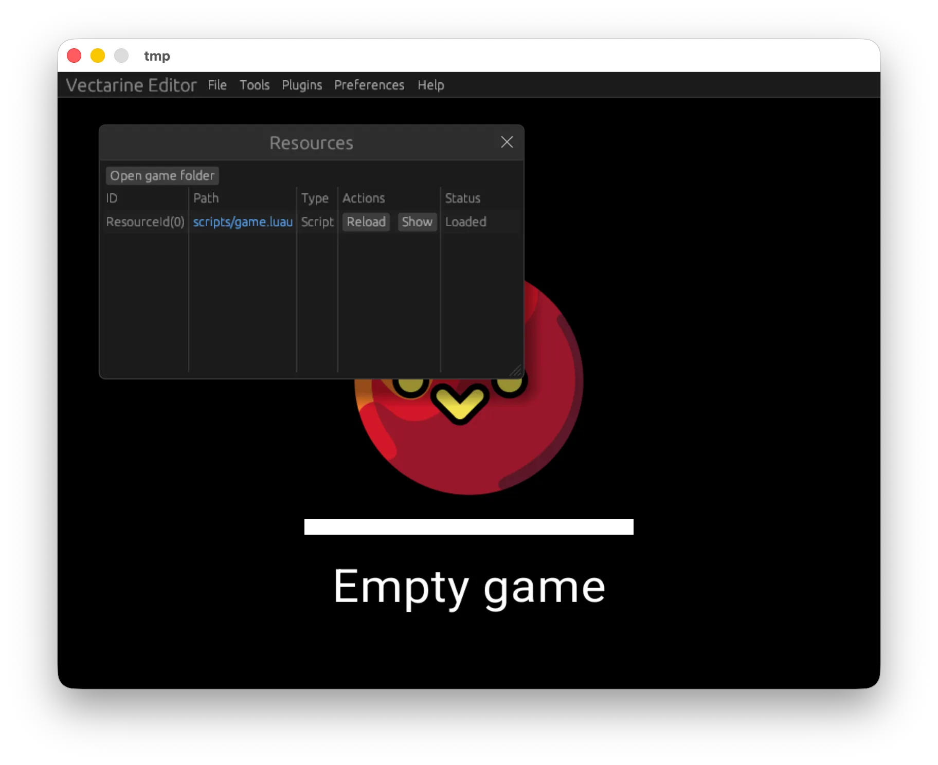This screenshot has height=765, width=938.
Task: Click the ID column header
Action: click(x=112, y=198)
